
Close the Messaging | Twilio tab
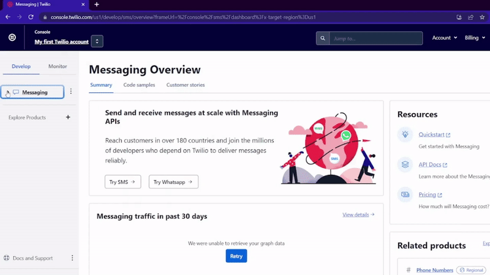(83, 4)
